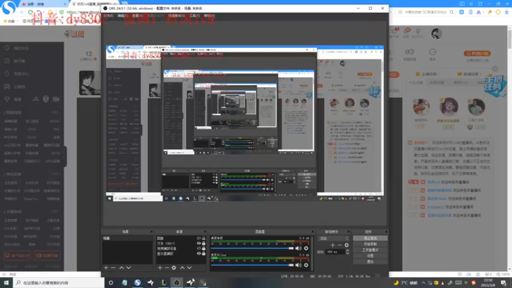This screenshot has height=288, width=512.
Task: Add a new scene with the plus icon
Action: tap(106, 268)
